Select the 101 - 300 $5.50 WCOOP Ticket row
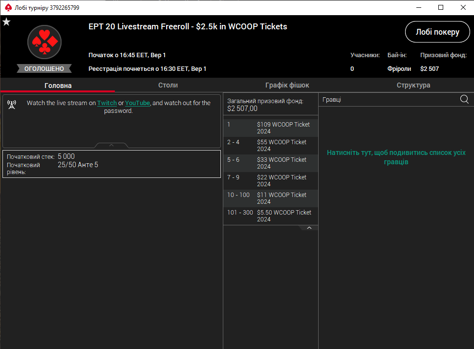The image size is (474, 349). [271, 216]
